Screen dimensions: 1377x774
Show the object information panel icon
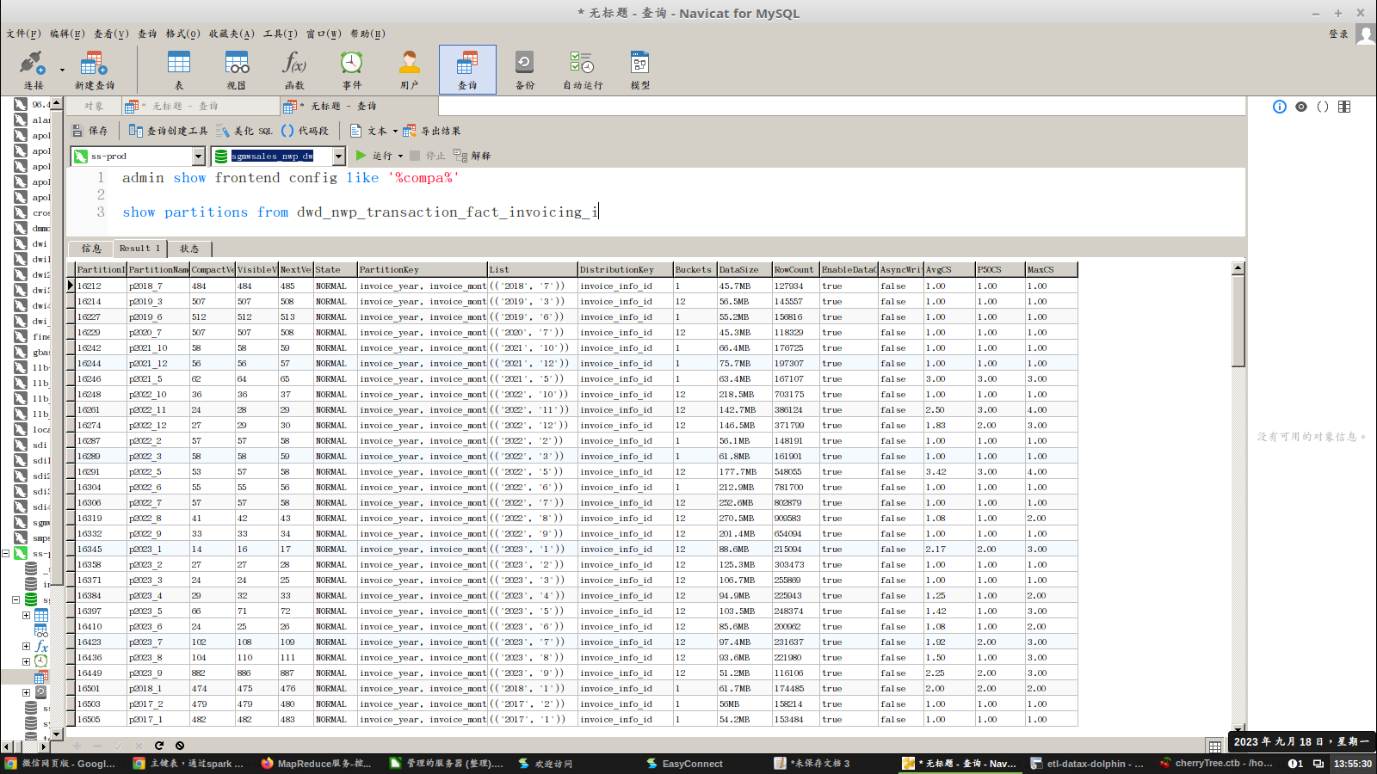point(1280,107)
